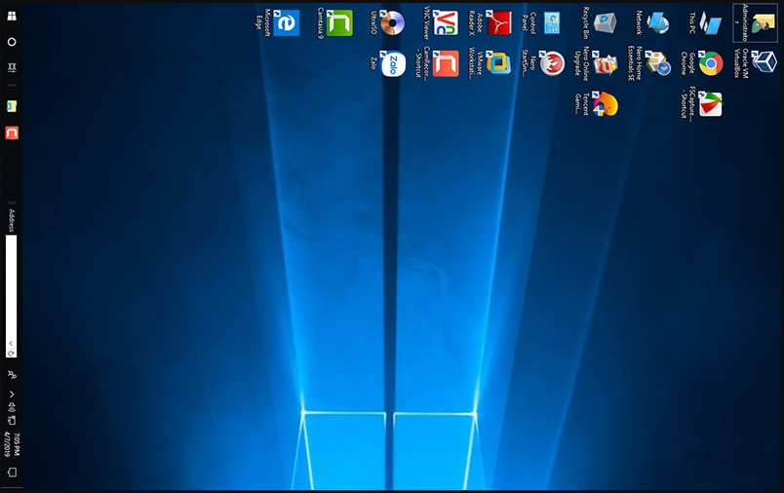Open the Oracle VM VirtualBox shortcut
Viewport: 784px width, 493px height.
(764, 64)
